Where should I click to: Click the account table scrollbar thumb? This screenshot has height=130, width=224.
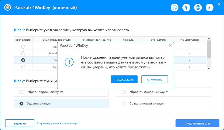click(209, 49)
